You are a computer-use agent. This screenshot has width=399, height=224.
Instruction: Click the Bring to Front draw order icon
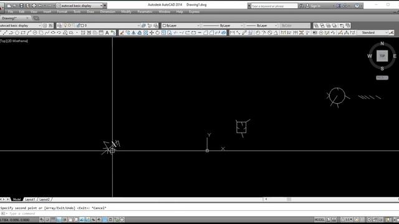pyautogui.click(x=316, y=26)
